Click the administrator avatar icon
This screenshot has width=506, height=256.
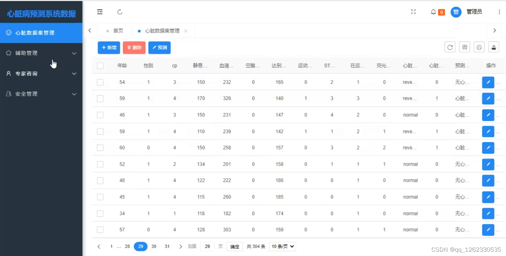[456, 12]
